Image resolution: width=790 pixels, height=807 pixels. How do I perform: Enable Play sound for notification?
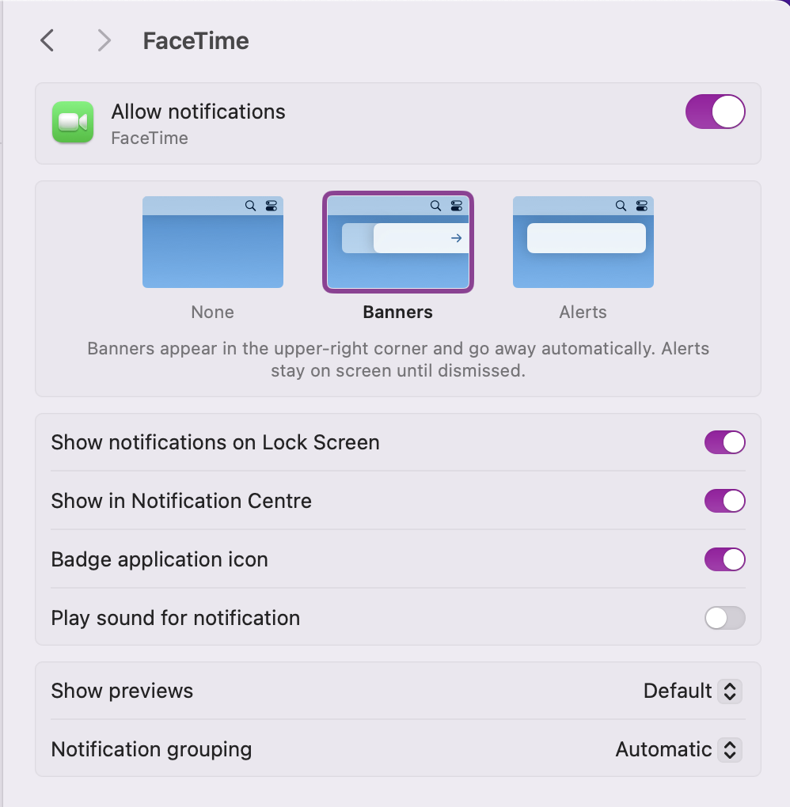pos(724,618)
